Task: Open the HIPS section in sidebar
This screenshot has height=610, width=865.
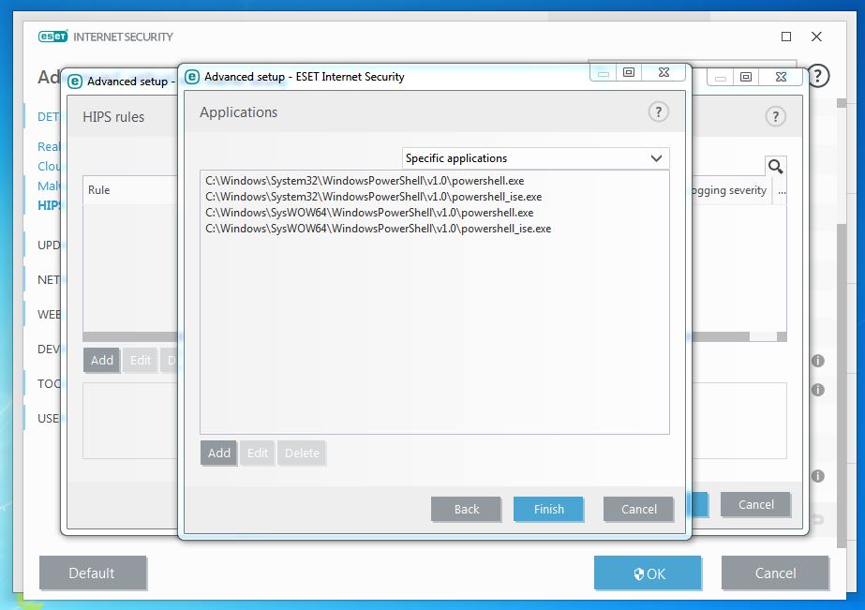Action: (49, 206)
